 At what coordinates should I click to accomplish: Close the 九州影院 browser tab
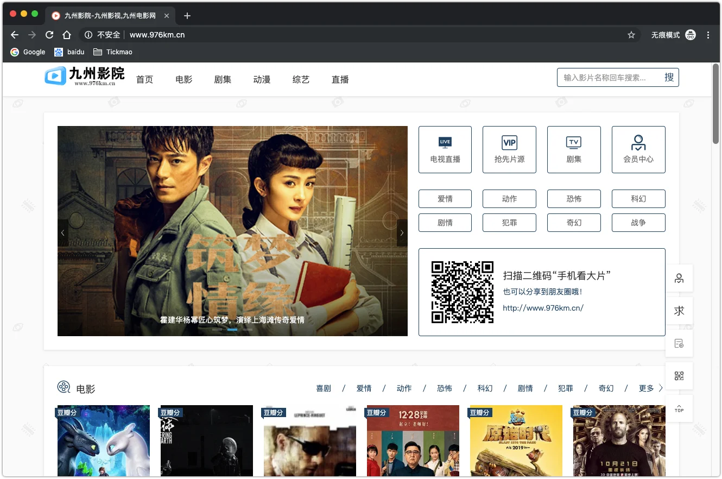point(167,16)
